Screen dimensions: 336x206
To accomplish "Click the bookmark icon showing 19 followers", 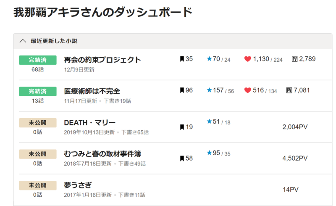I will [182, 127].
